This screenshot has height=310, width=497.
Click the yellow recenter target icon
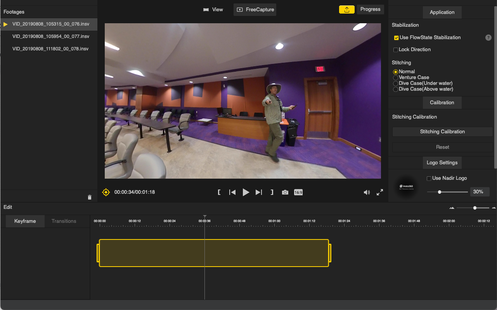[106, 192]
